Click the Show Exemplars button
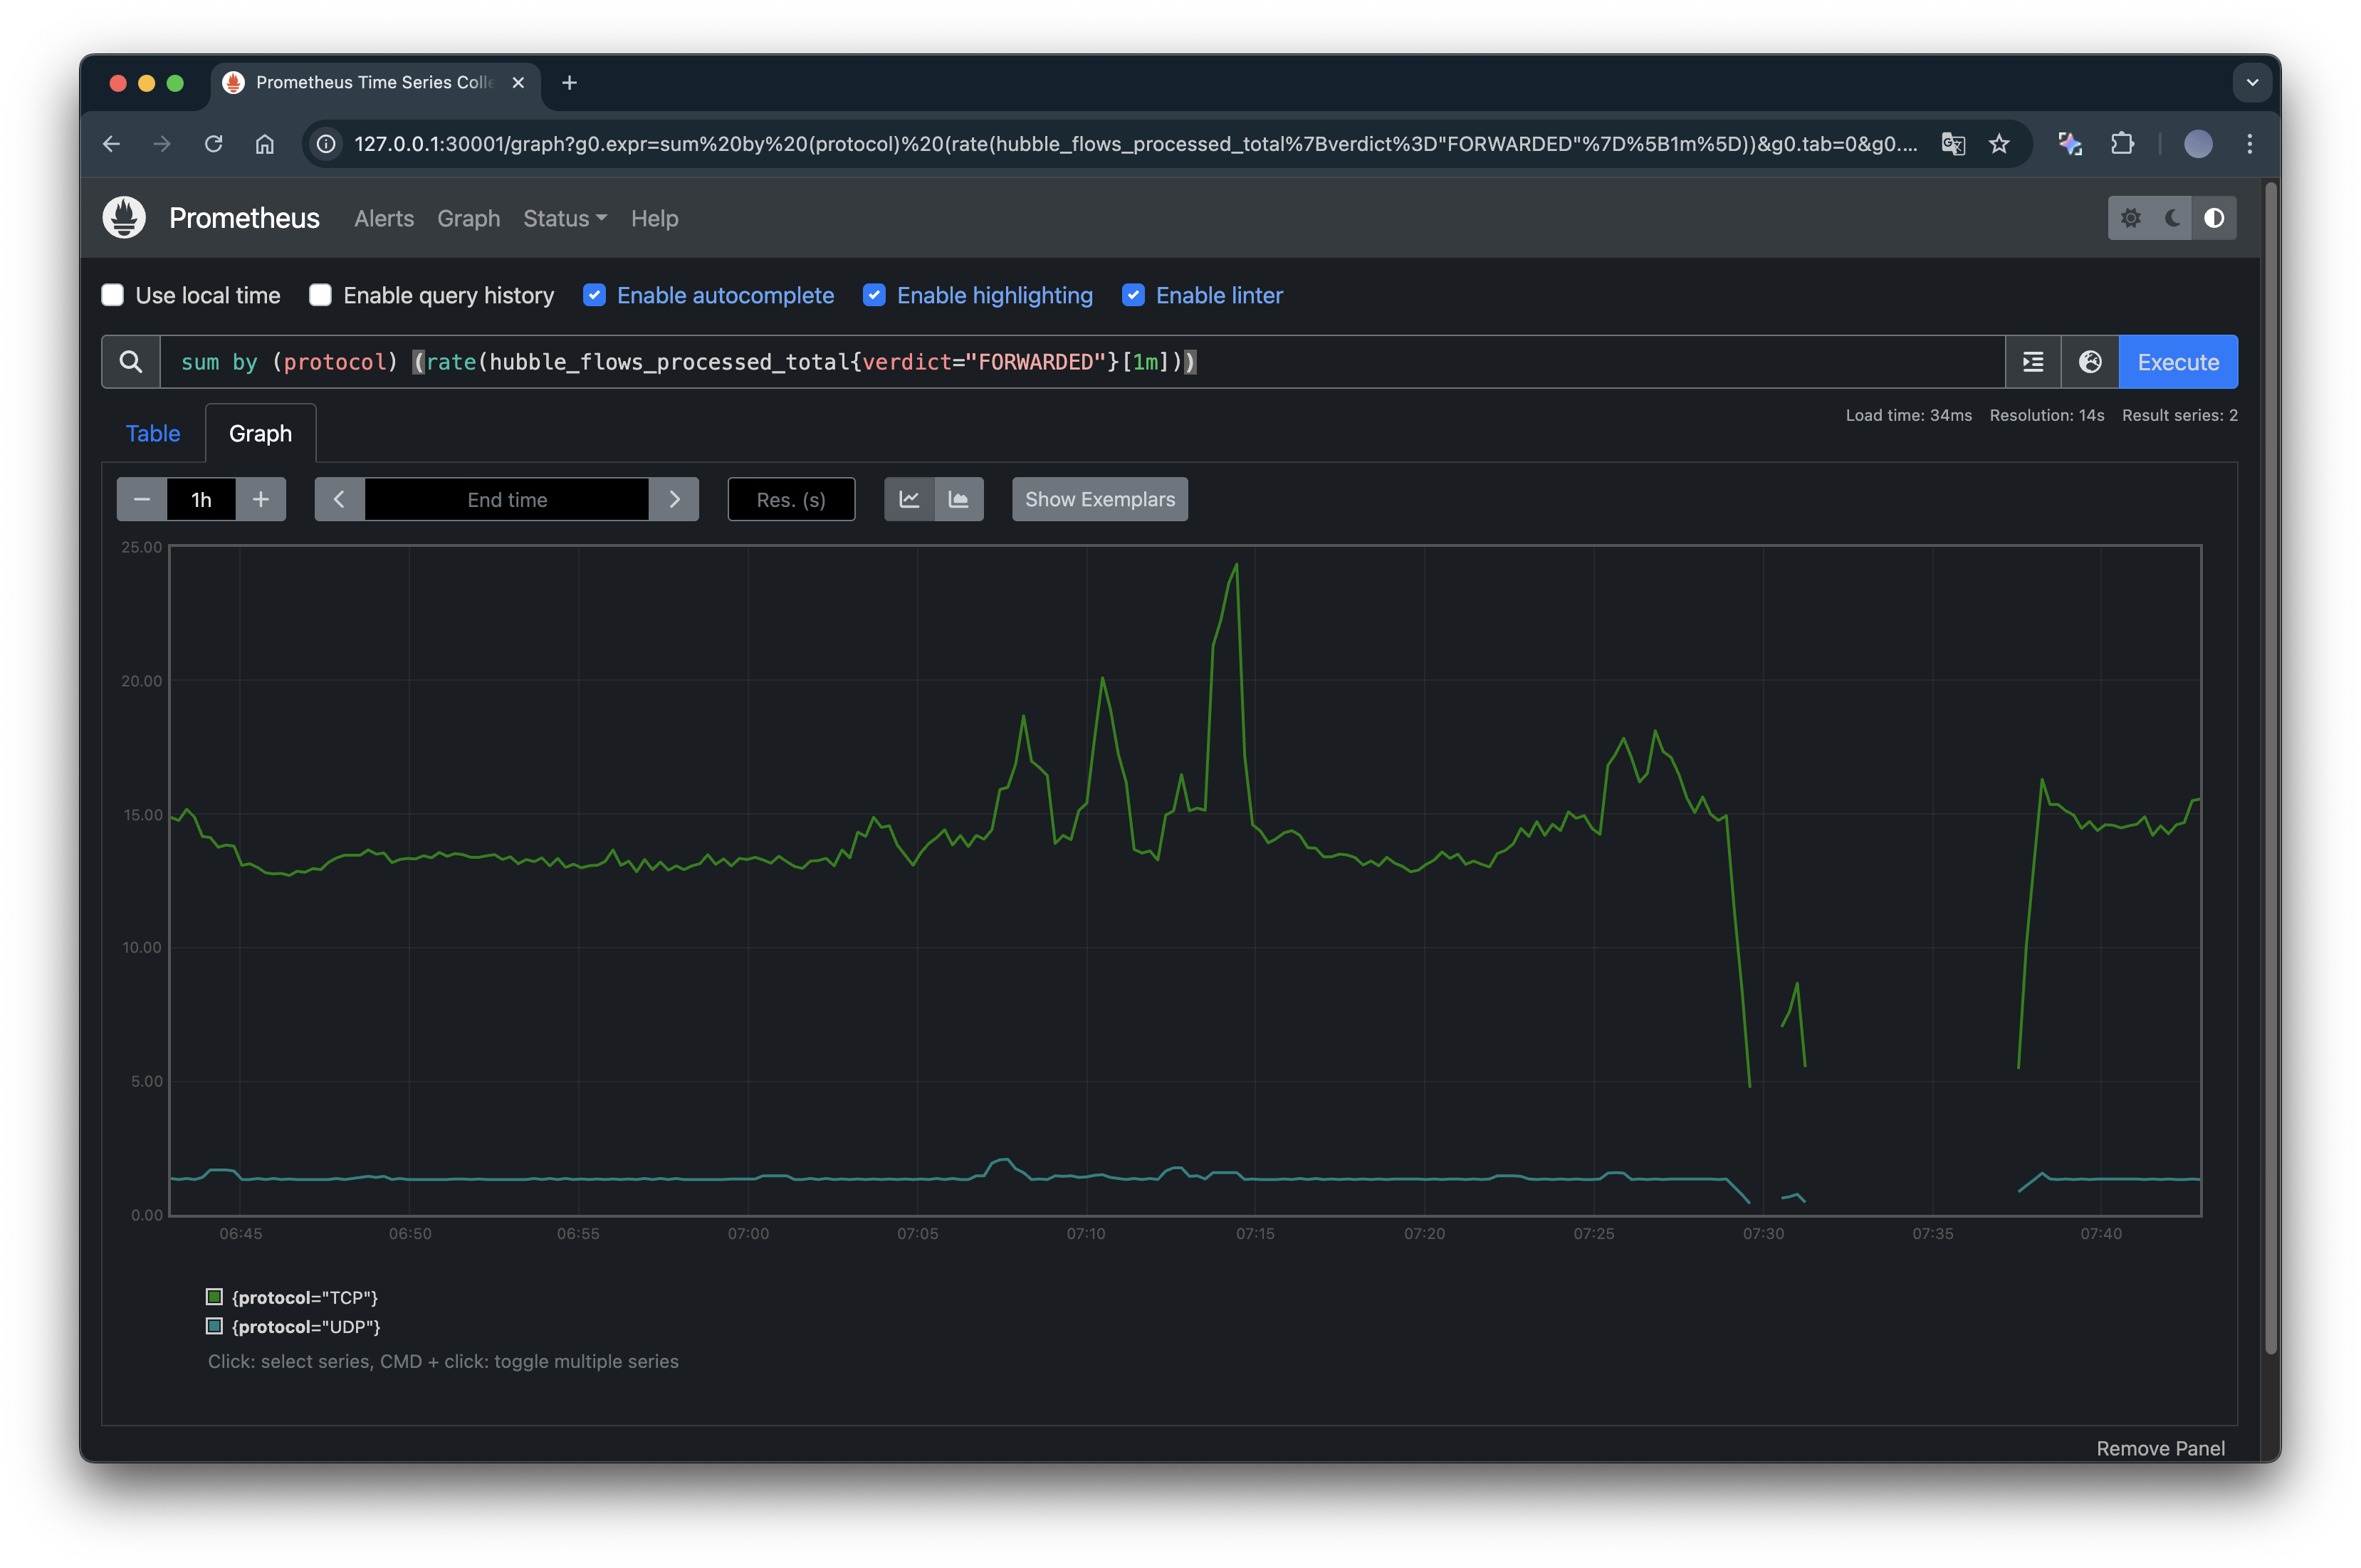Viewport: 2361px width, 1568px height. [x=1099, y=499]
